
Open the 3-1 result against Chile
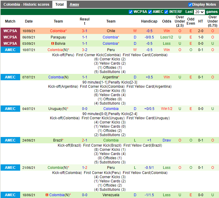tap(85, 31)
